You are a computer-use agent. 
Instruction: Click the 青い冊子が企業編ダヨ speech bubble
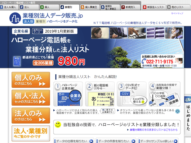coord(108,111)
